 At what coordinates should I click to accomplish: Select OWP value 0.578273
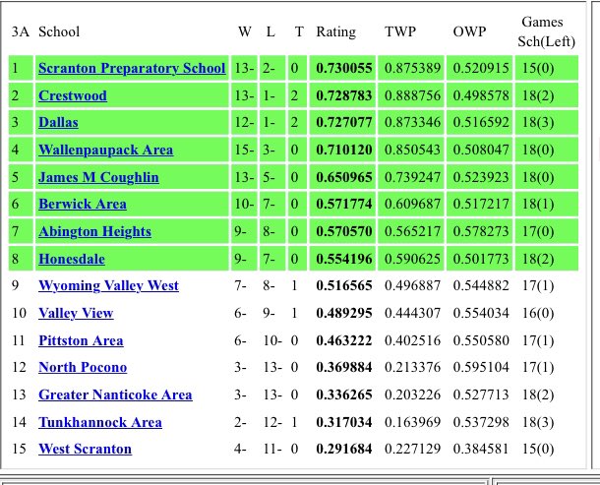click(x=481, y=231)
